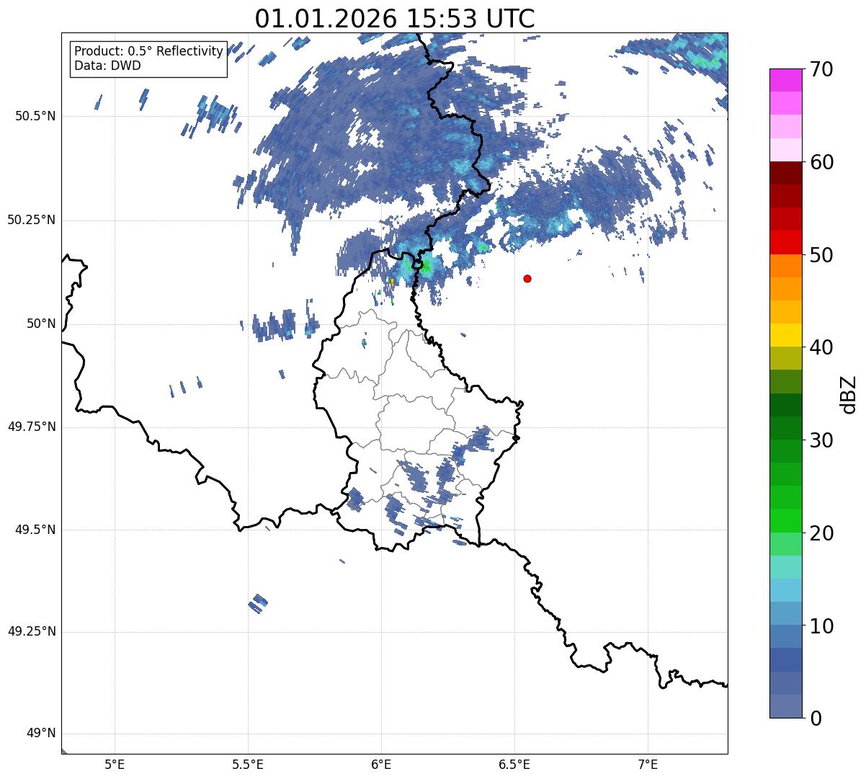Click the isolated radar echo near 5.5°E 49.3°N
The image size is (866, 779).
coord(258,604)
